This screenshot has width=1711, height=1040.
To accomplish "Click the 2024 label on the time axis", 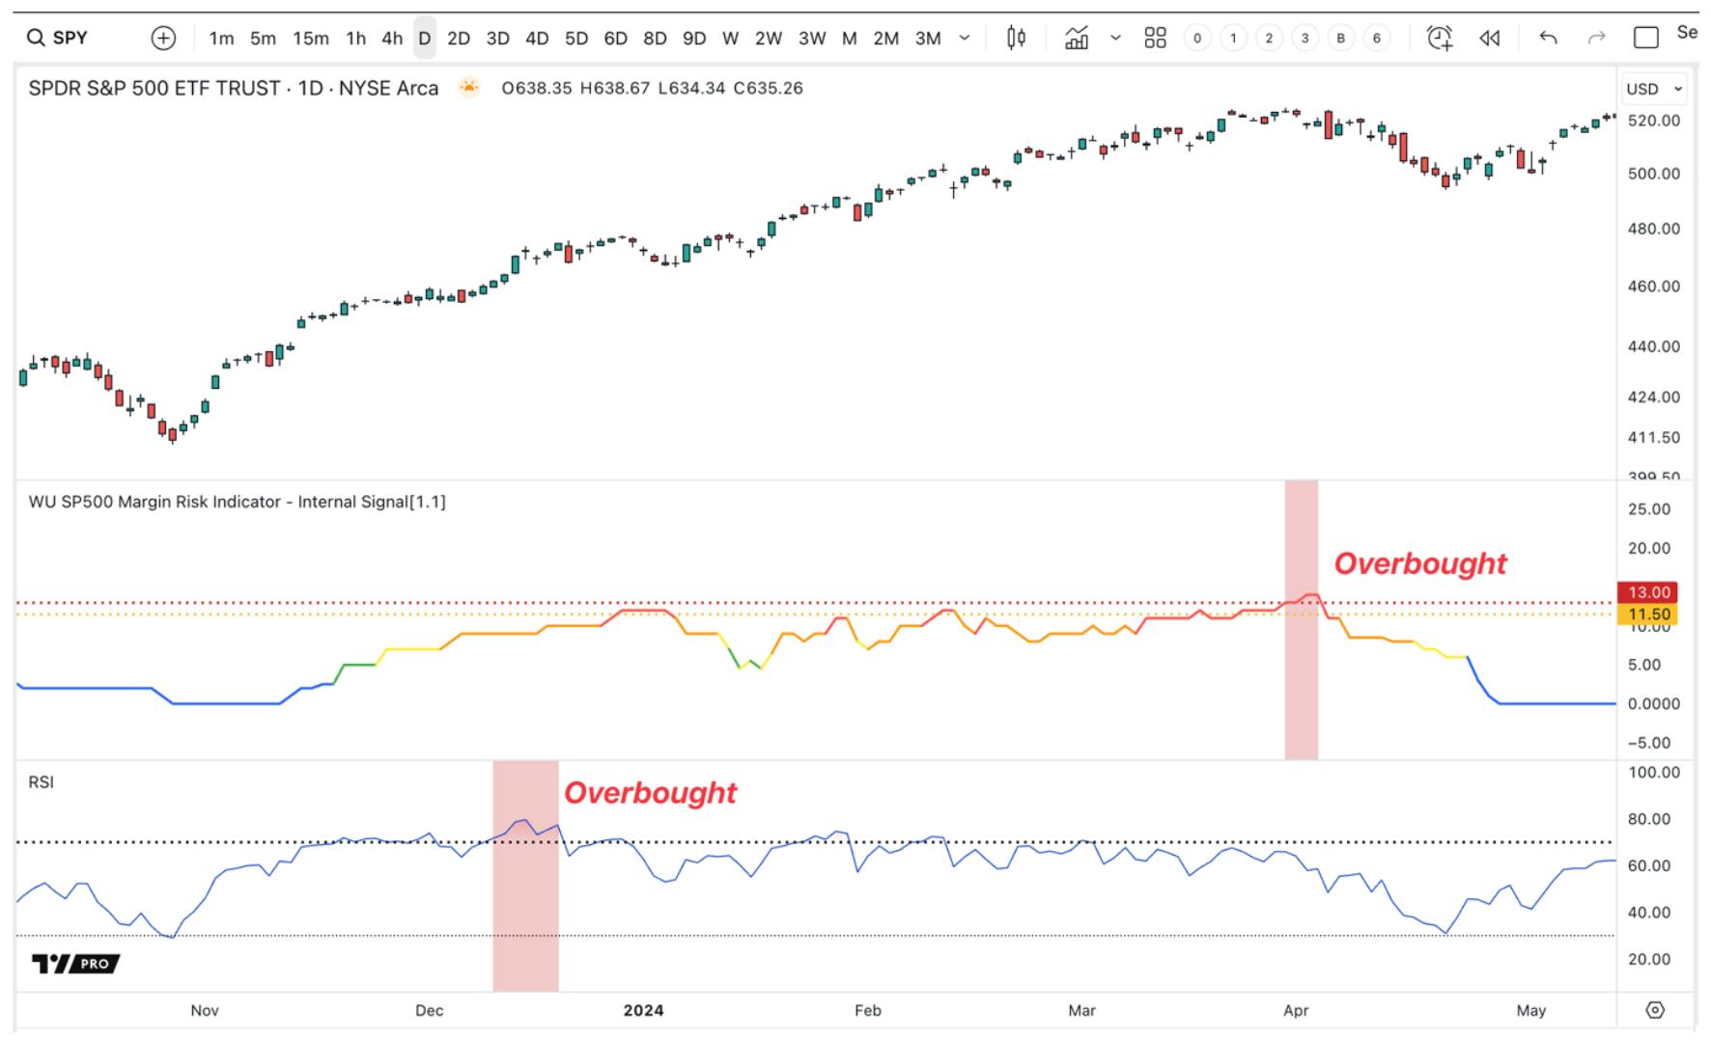I will (643, 1010).
